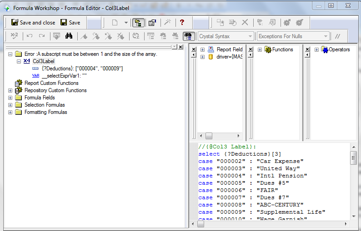This screenshot has width=361, height=231.
Task: Open the New formula type dropdown arrow
Action: pyautogui.click(x=126, y=23)
